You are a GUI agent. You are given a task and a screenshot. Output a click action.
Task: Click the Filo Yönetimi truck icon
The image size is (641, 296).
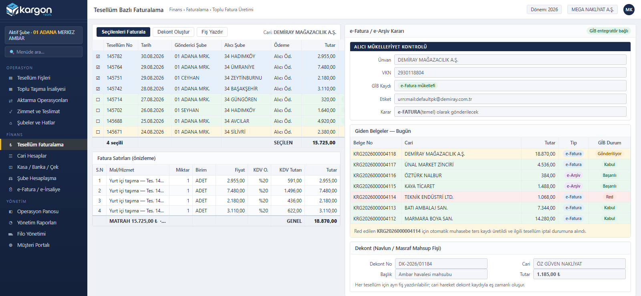(10, 234)
